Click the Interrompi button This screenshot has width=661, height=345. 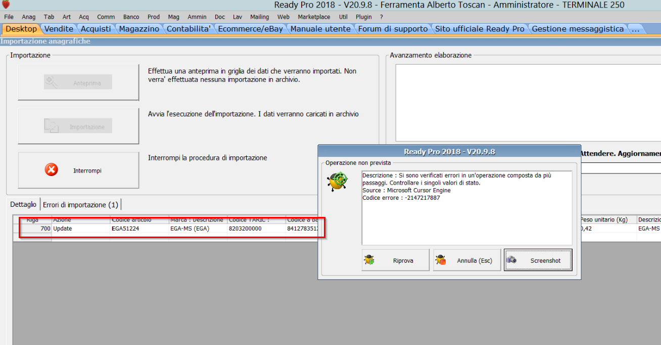pyautogui.click(x=78, y=170)
